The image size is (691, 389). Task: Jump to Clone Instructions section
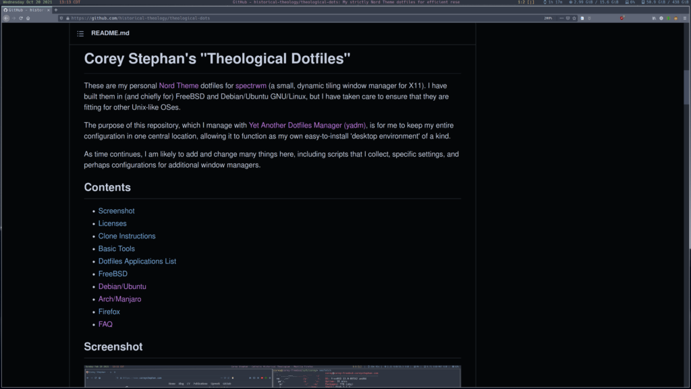point(127,236)
